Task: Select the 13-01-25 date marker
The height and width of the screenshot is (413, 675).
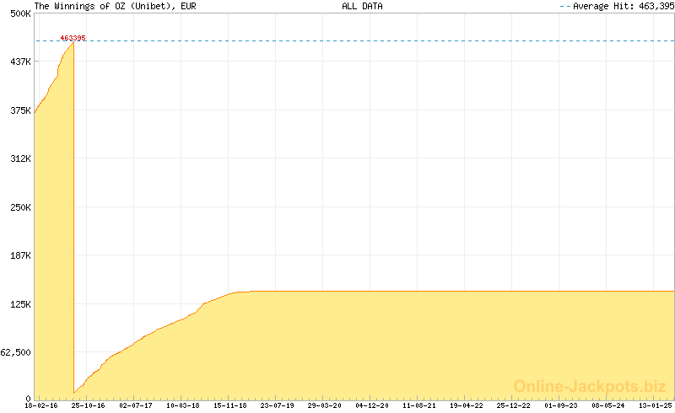Action: 655,405
